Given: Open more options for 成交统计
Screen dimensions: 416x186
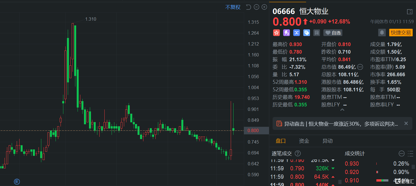Looking at the screenshot, I should 401,153.
